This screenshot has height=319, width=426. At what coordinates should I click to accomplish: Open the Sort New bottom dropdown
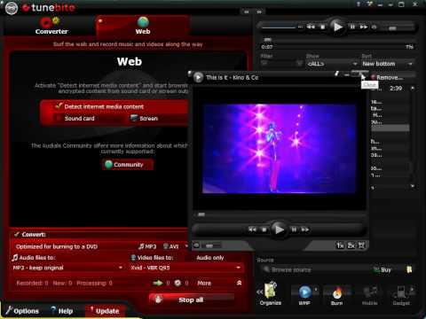pos(387,64)
